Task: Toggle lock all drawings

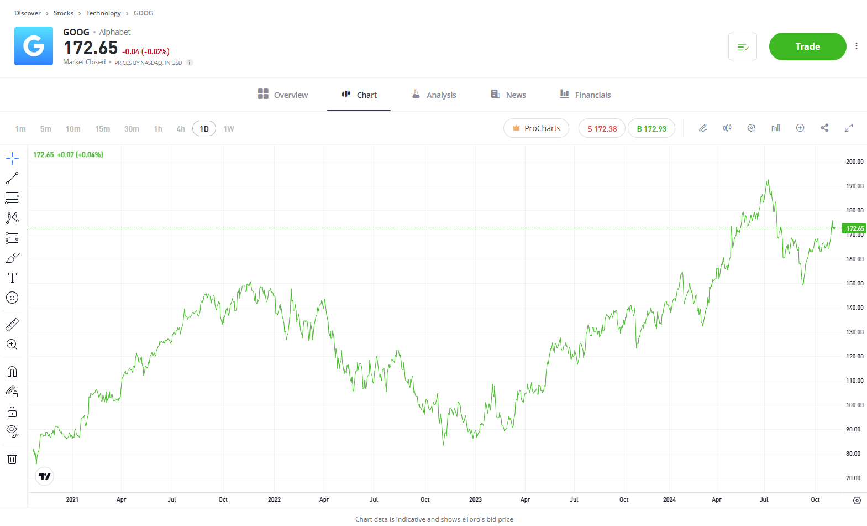Action: (x=12, y=412)
